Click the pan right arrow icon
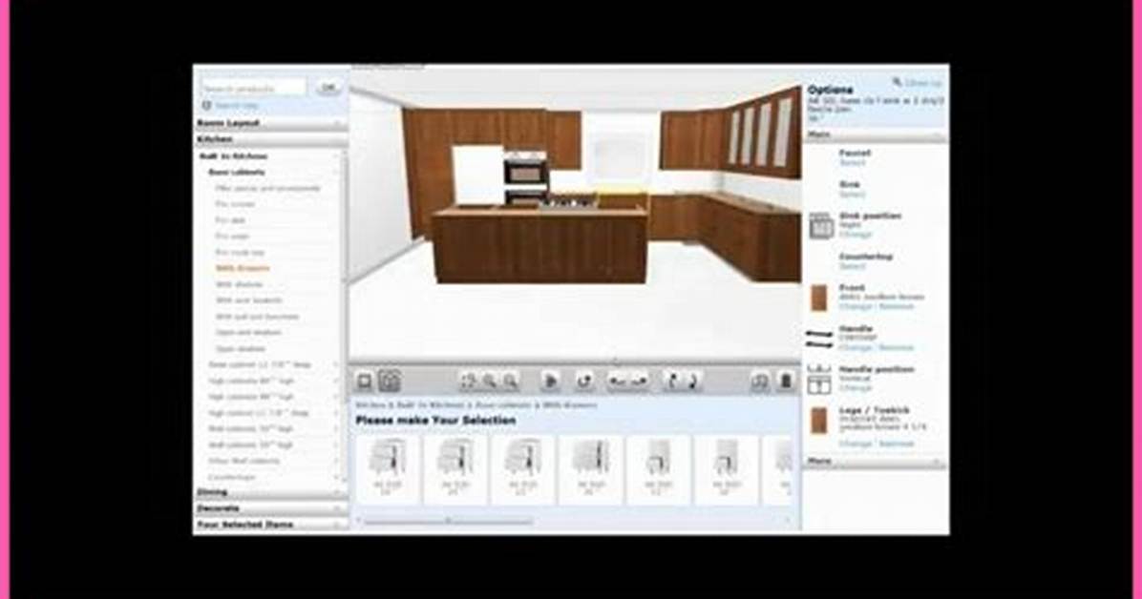Viewport: 1142px width, 599px height. (639, 381)
